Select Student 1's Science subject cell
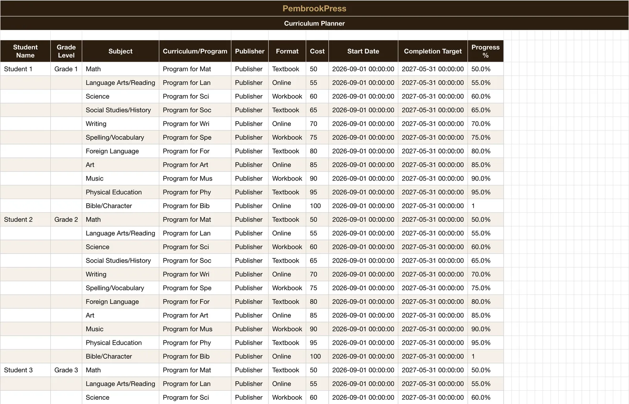Viewport: 629px width, 404px height. point(120,96)
